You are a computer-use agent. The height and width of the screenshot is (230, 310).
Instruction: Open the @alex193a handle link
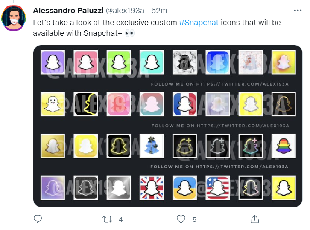click(x=127, y=10)
